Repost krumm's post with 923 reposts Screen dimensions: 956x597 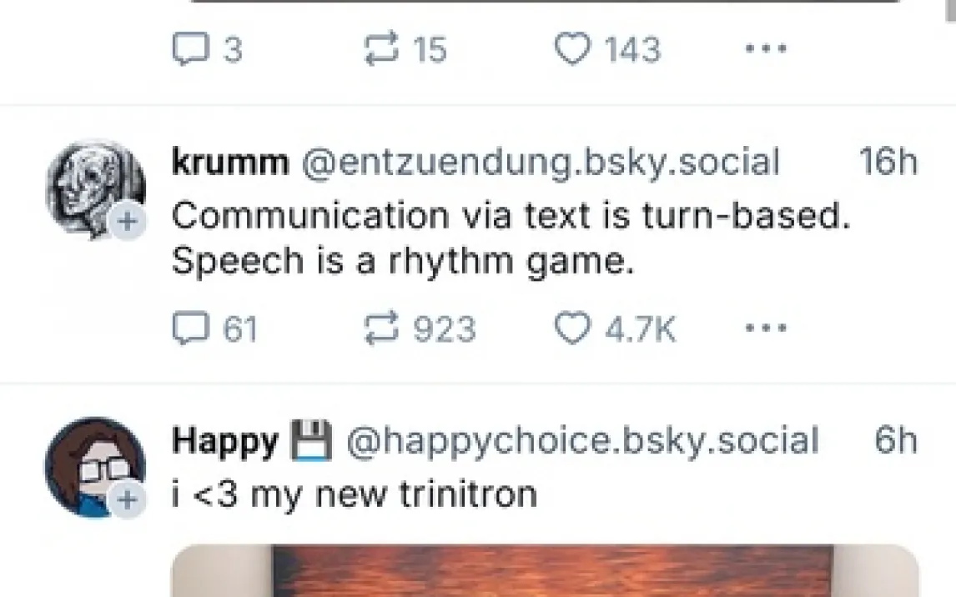420,329
